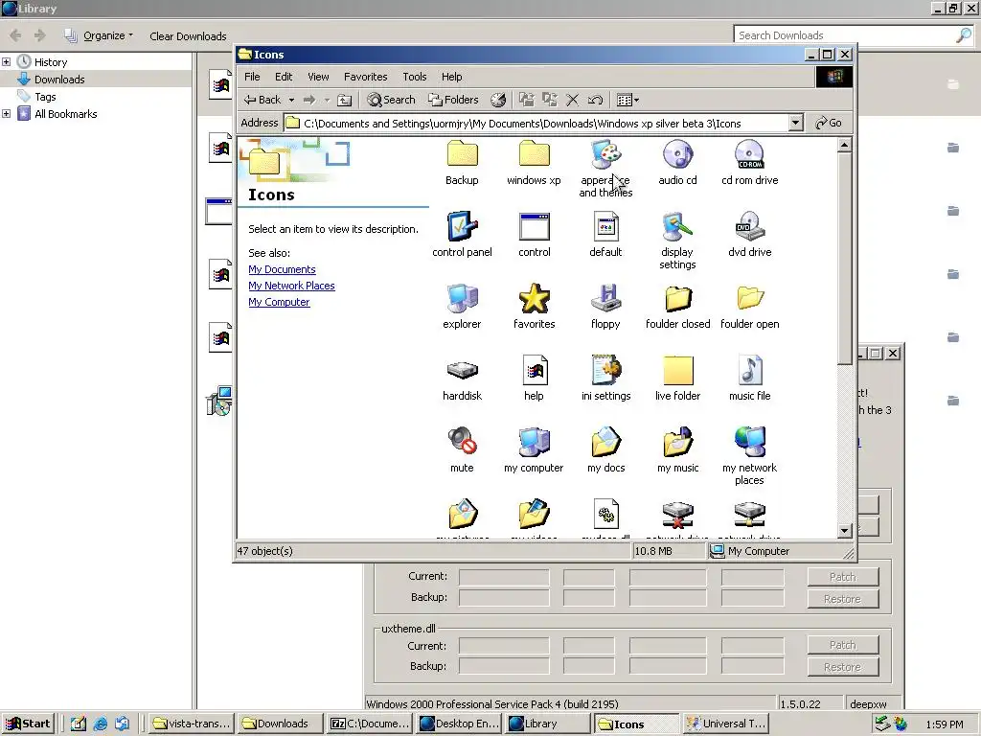
Task: Select the explorer icon
Action: (x=463, y=299)
